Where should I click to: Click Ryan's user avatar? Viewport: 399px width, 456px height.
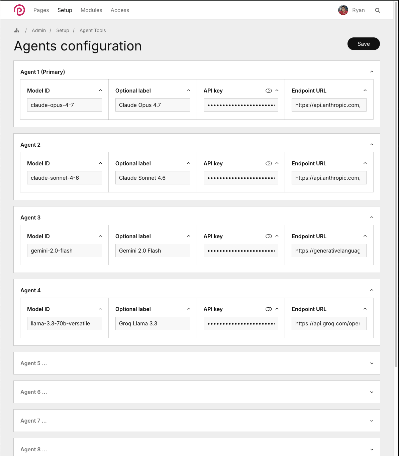click(343, 10)
